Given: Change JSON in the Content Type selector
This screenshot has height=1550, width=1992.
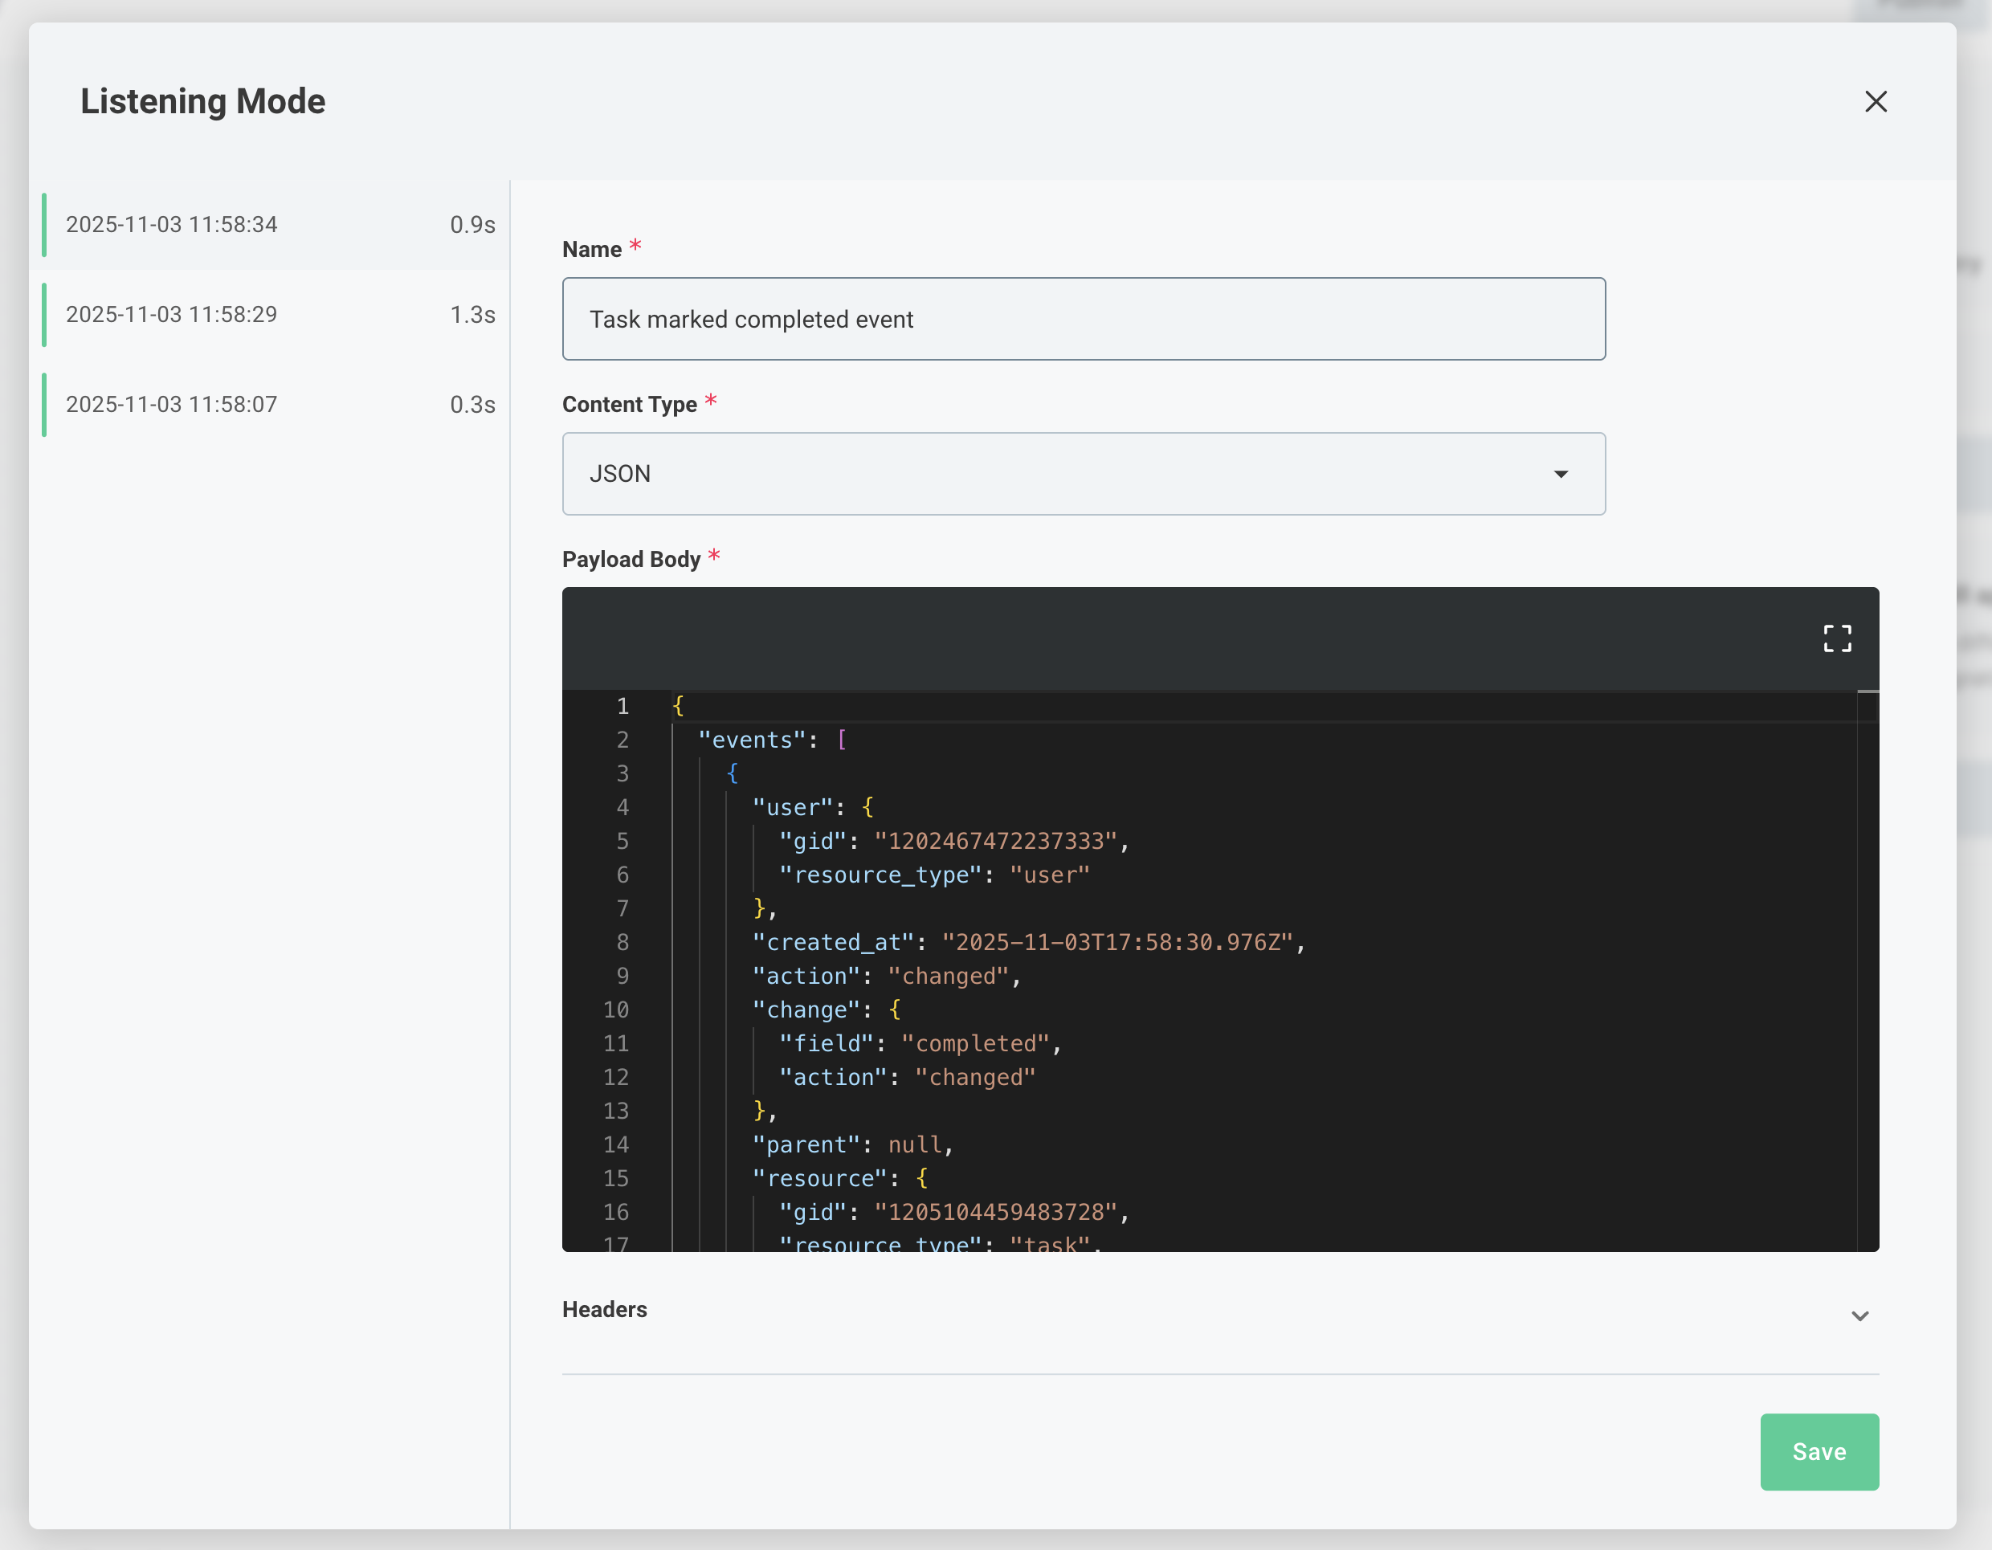Looking at the screenshot, I should (x=1084, y=474).
